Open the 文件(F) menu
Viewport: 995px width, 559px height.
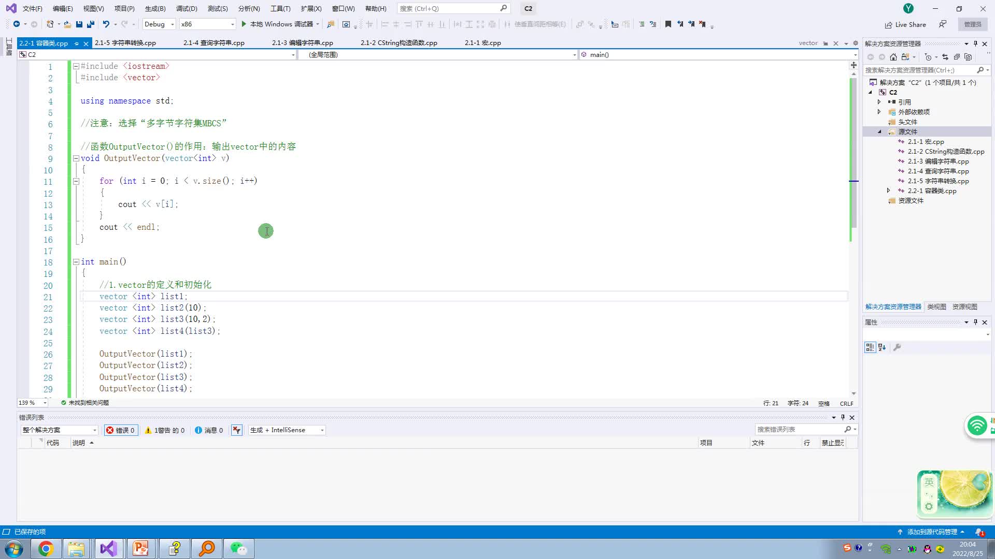tap(32, 8)
